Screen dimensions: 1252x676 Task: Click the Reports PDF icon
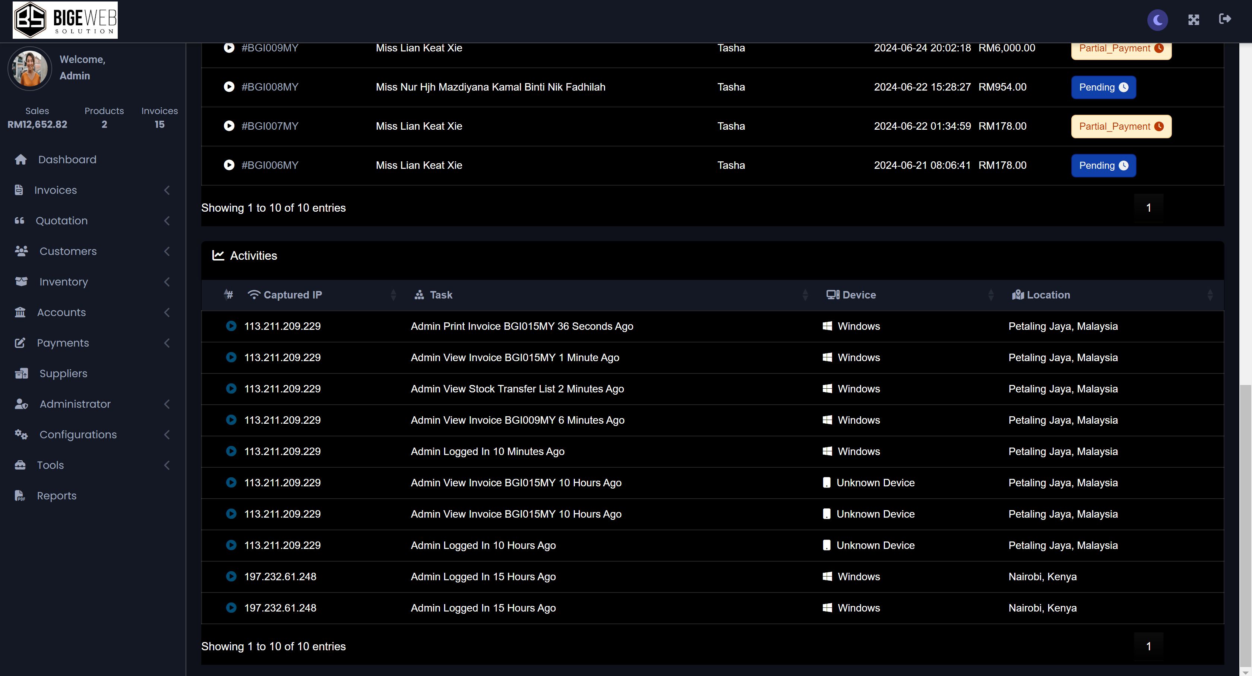click(x=20, y=496)
